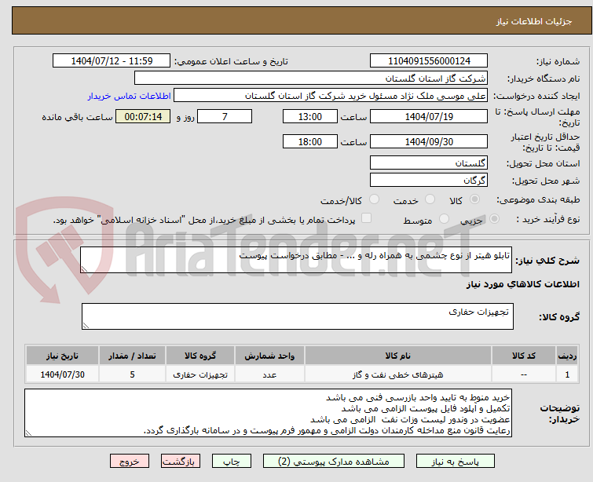Select the خدمت radio button

[430, 199]
